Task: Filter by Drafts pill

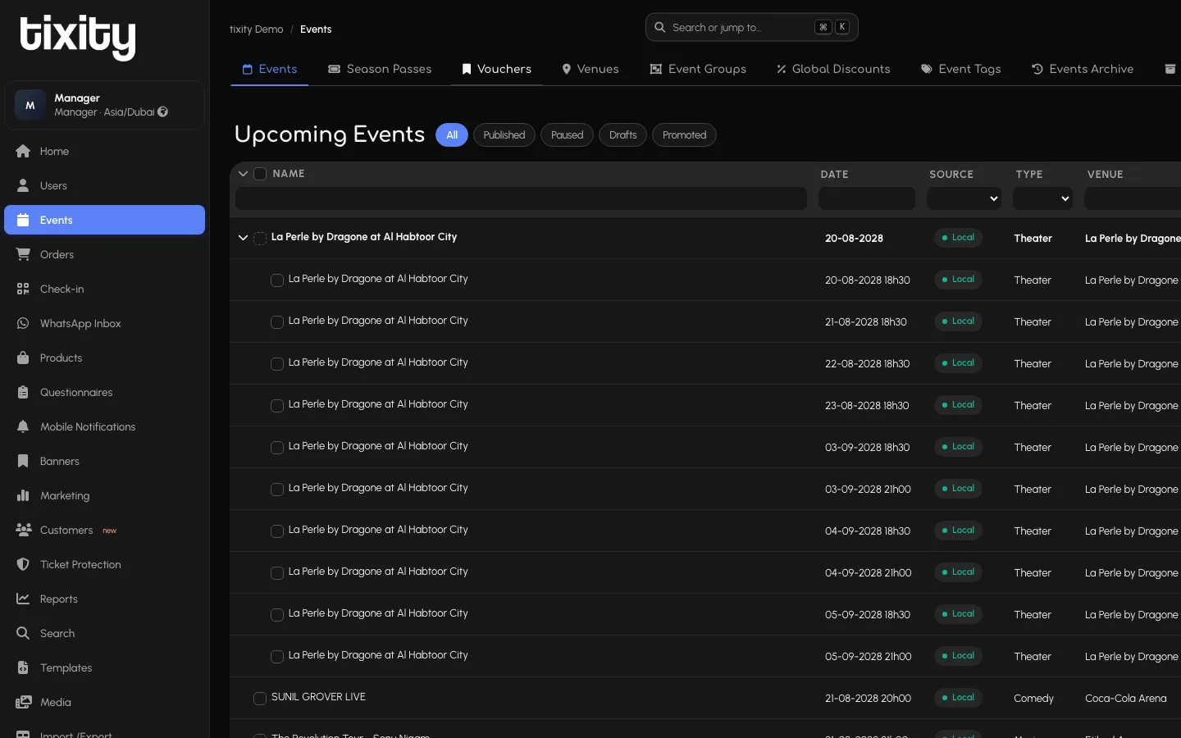Action: click(x=623, y=135)
